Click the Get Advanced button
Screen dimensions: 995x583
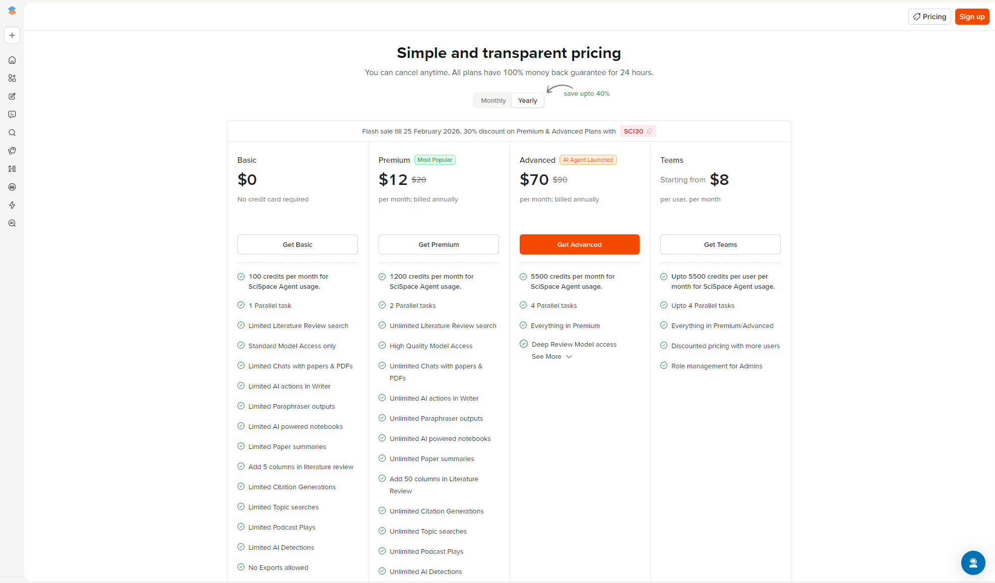pyautogui.click(x=579, y=244)
